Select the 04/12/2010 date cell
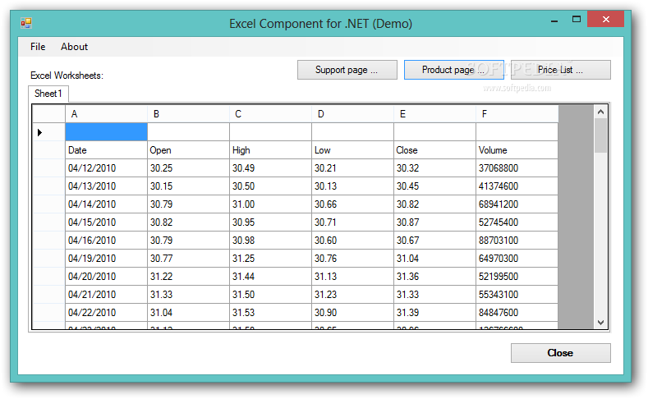This screenshot has width=648, height=399. click(x=106, y=168)
